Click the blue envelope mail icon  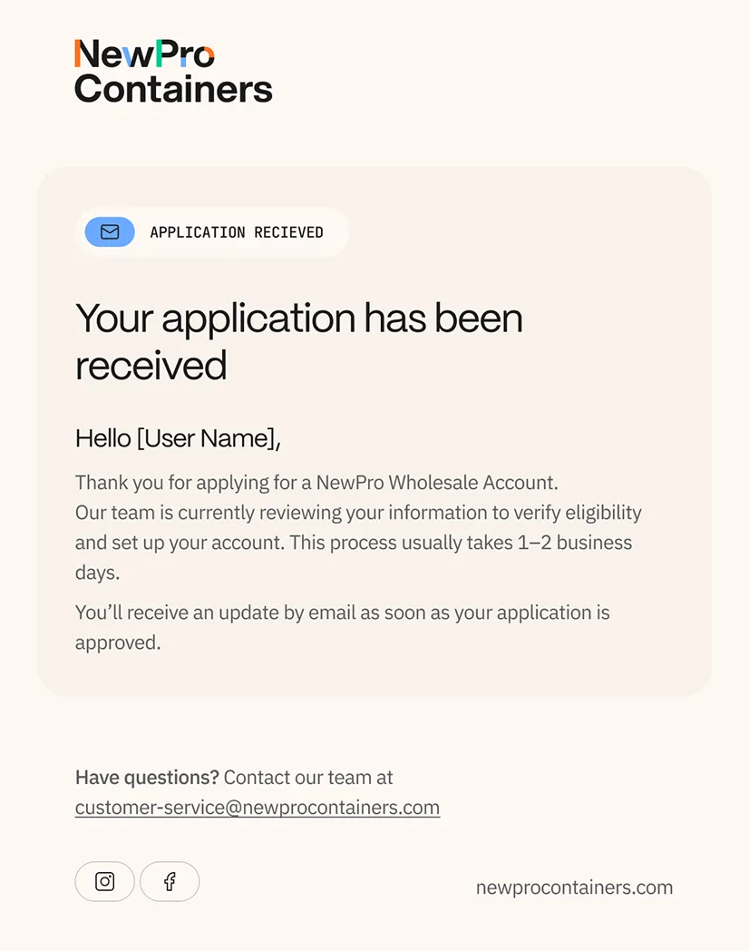click(110, 231)
